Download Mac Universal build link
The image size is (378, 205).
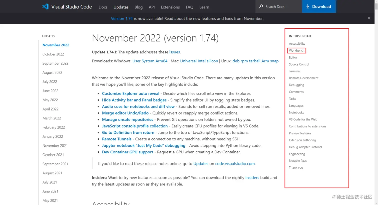tap(188, 61)
